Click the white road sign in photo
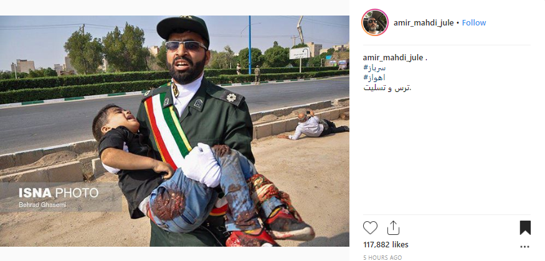 coord(300,53)
